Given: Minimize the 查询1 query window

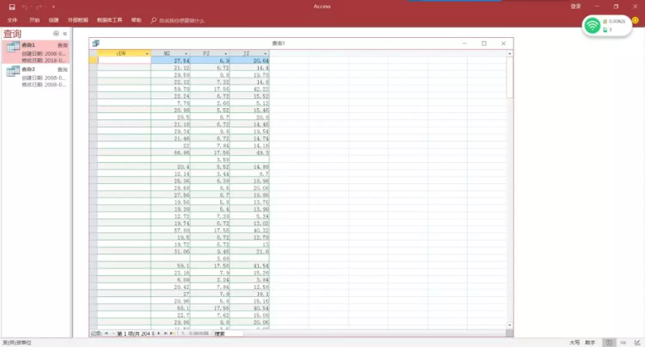Looking at the screenshot, I should pyautogui.click(x=464, y=44).
